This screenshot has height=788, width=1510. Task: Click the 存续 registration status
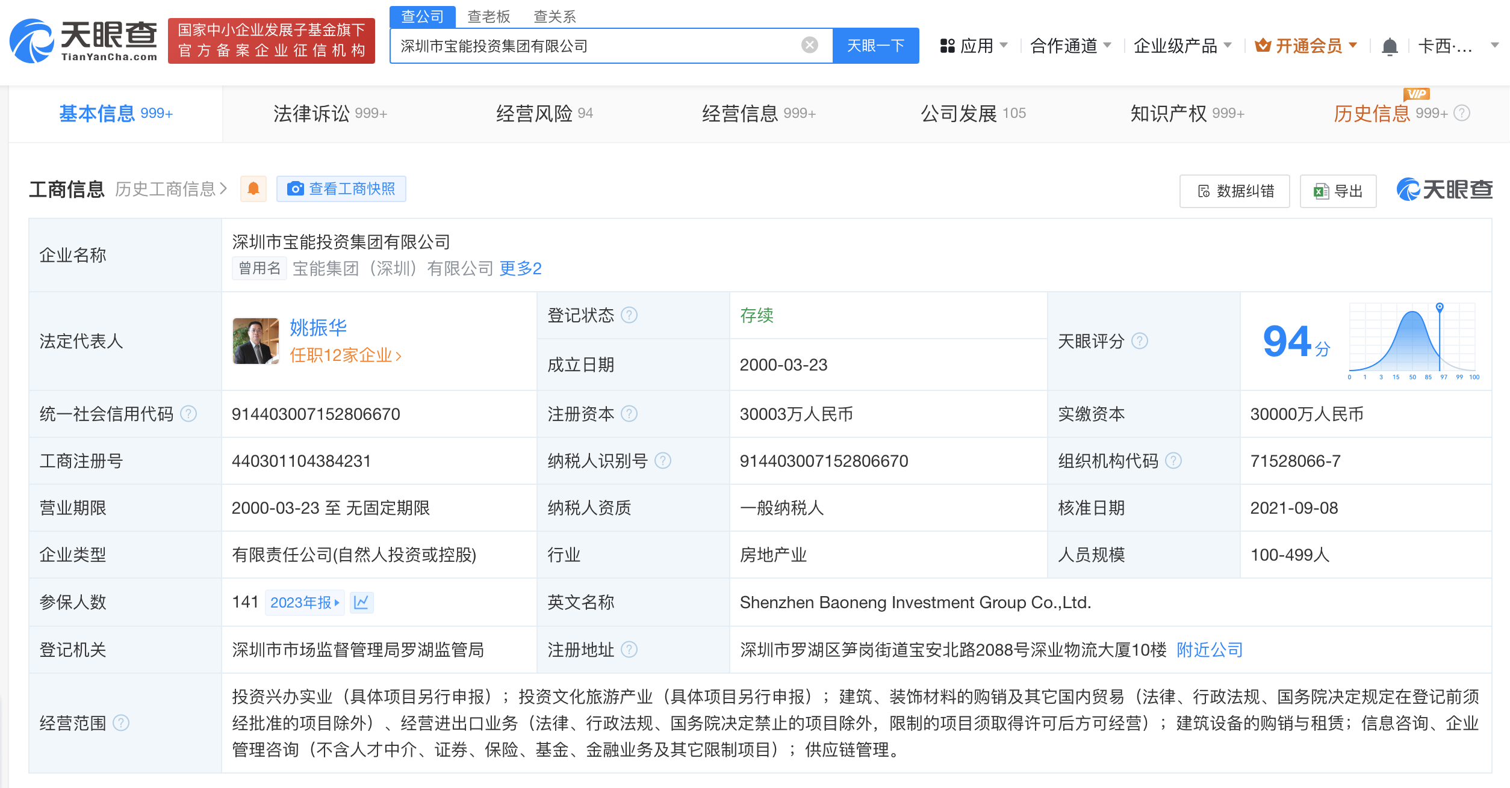[x=756, y=315]
